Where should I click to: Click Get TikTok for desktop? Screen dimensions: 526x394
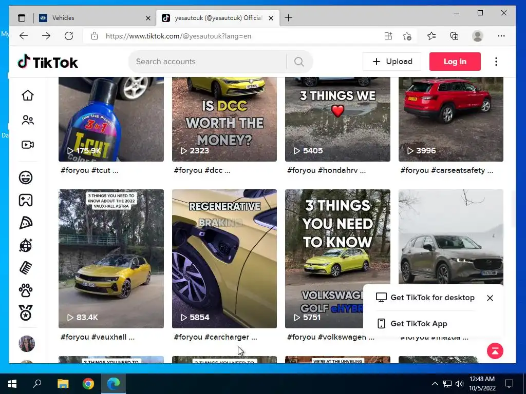tap(425, 298)
